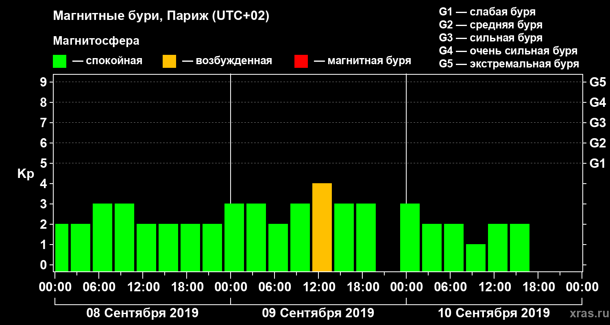Click the green calm legend swatch
The image size is (610, 325).
click(60, 61)
